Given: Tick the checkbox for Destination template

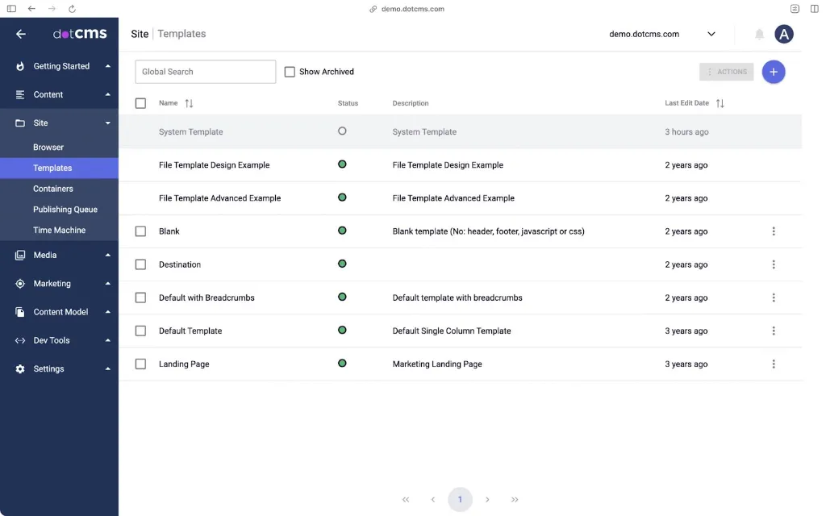Looking at the screenshot, I should pyautogui.click(x=140, y=264).
